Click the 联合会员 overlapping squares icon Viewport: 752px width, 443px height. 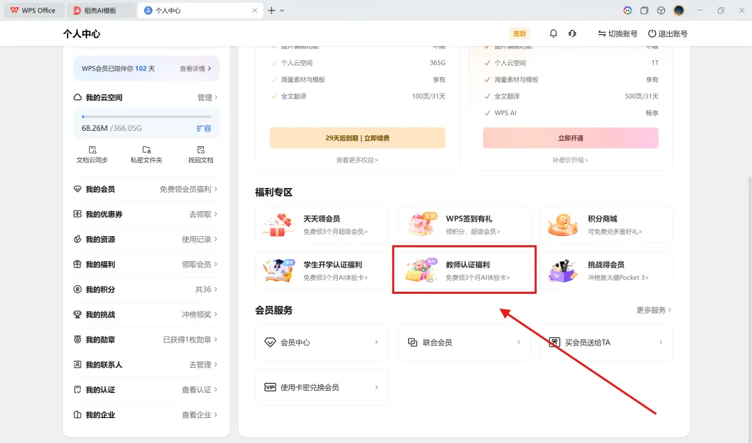[412, 342]
